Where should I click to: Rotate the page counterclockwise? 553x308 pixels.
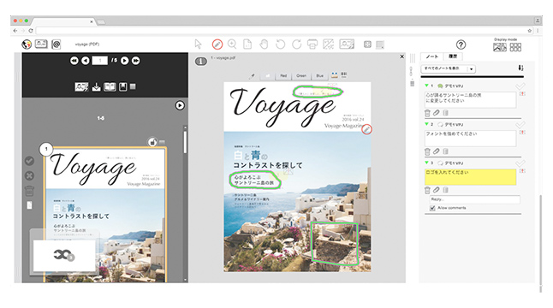(281, 44)
